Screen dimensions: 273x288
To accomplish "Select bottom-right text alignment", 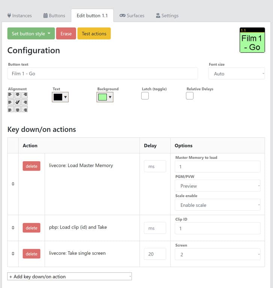I will coord(24,109).
